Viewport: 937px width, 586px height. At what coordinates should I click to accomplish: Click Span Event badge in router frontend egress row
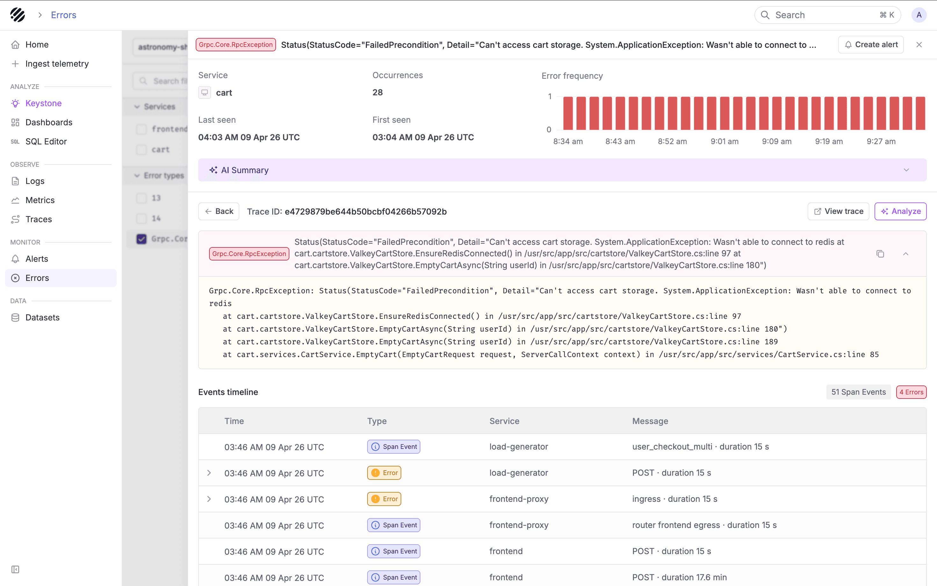click(394, 525)
